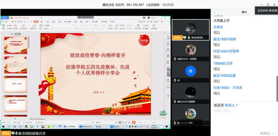Click the QQ penguin icon in taskbar
Screen dimensions: 278x136
coord(26,127)
